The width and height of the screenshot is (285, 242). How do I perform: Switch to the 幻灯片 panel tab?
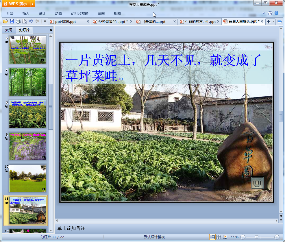pyautogui.click(x=24, y=30)
